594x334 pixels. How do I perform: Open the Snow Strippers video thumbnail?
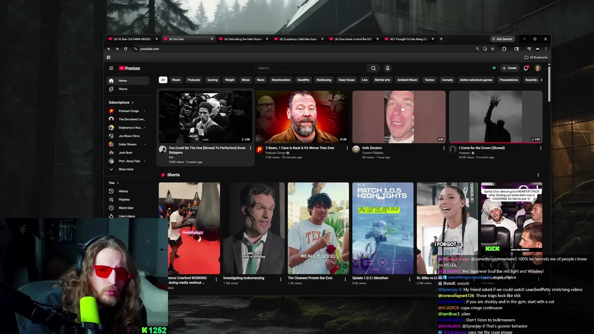coord(206,117)
